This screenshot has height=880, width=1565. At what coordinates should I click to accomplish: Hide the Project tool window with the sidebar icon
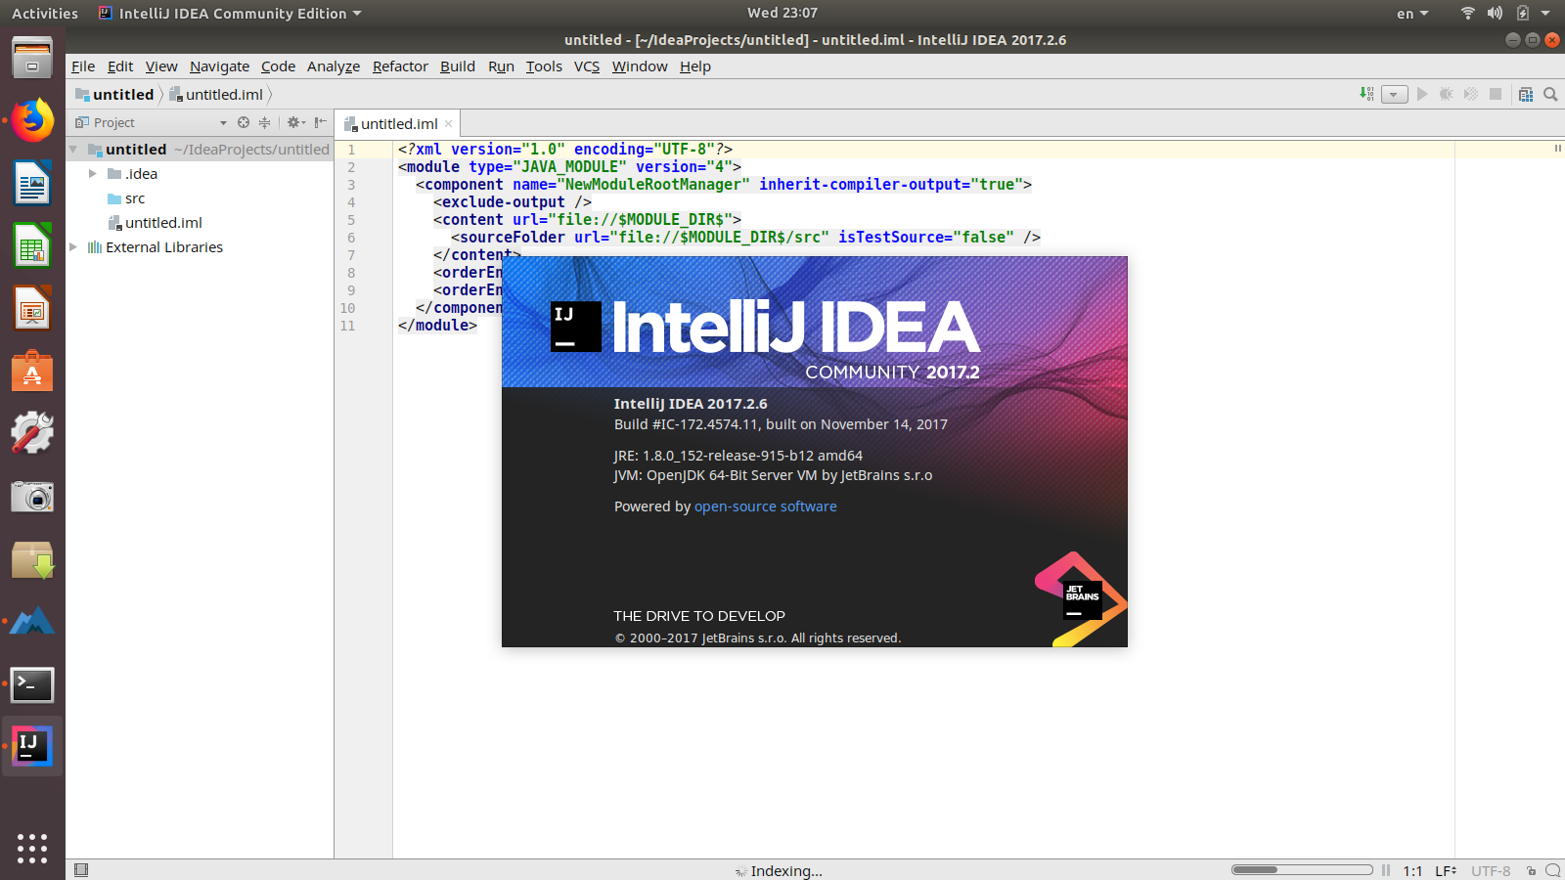point(320,122)
